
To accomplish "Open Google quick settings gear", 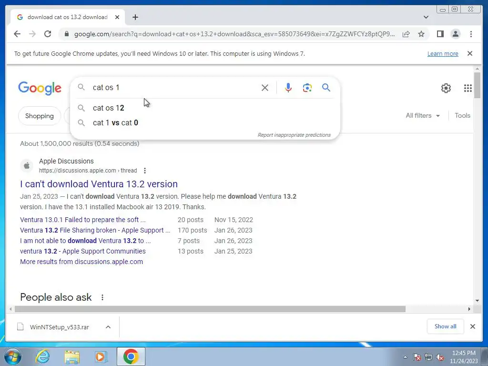I will [x=446, y=88].
